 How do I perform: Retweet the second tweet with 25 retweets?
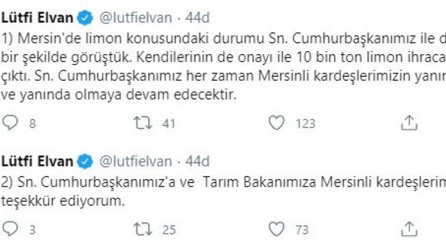coord(143,229)
